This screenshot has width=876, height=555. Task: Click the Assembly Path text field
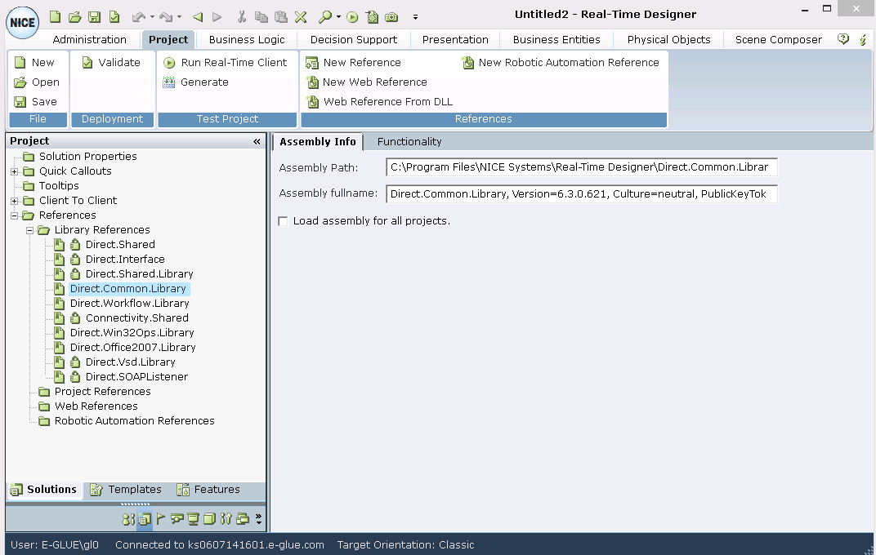click(x=581, y=166)
